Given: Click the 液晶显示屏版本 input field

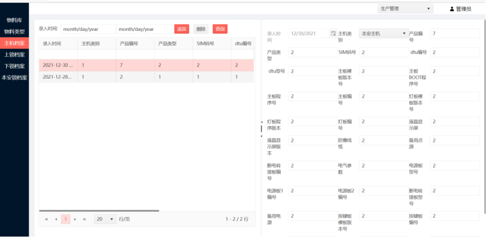Looking at the screenshot, I should click(x=313, y=141).
